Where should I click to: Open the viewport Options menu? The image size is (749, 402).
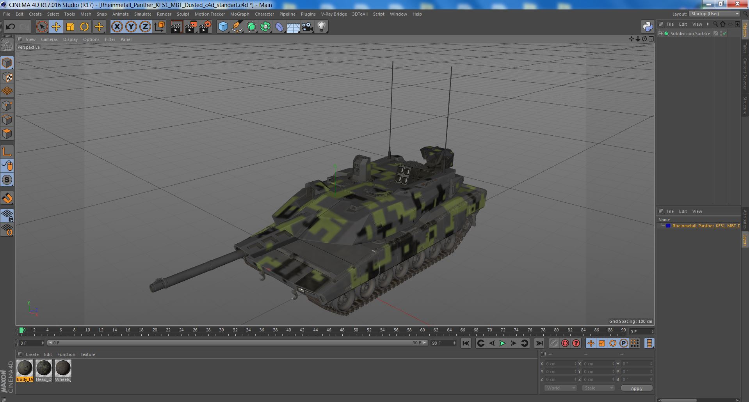coord(91,39)
